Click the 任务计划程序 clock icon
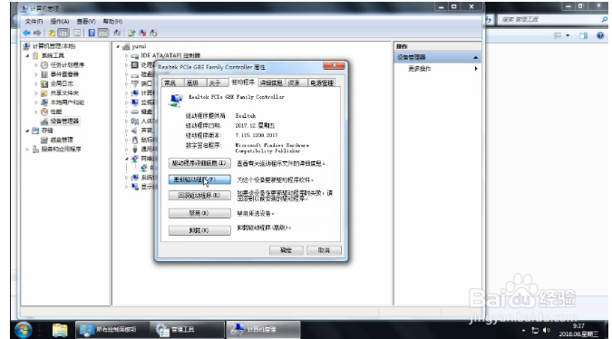Viewport: 612px width, 339px height. 44,64
